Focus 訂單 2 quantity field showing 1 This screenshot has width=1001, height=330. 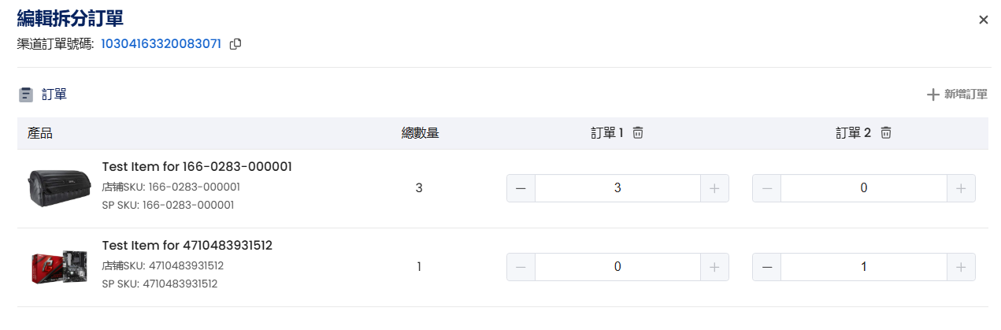pos(864,267)
